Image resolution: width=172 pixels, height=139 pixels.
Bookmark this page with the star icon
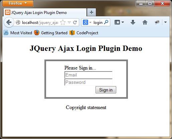coord(63,22)
